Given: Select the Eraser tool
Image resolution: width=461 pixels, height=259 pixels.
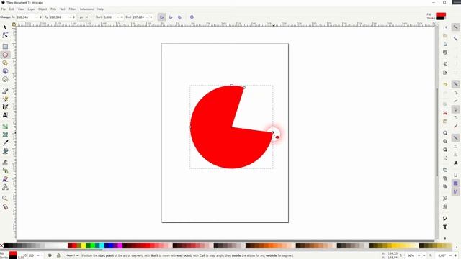Looking at the screenshot, I should (5, 179).
